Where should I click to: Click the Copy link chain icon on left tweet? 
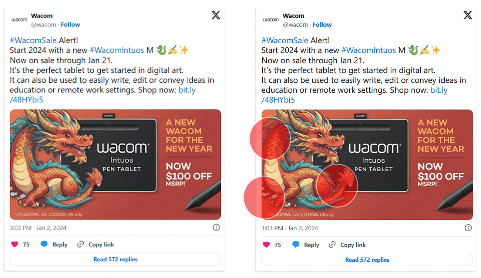(x=80, y=244)
